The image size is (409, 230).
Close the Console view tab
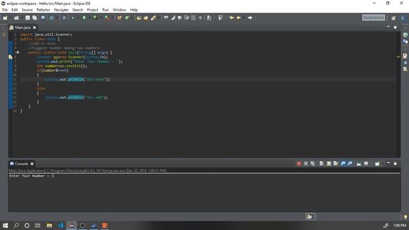click(32, 164)
